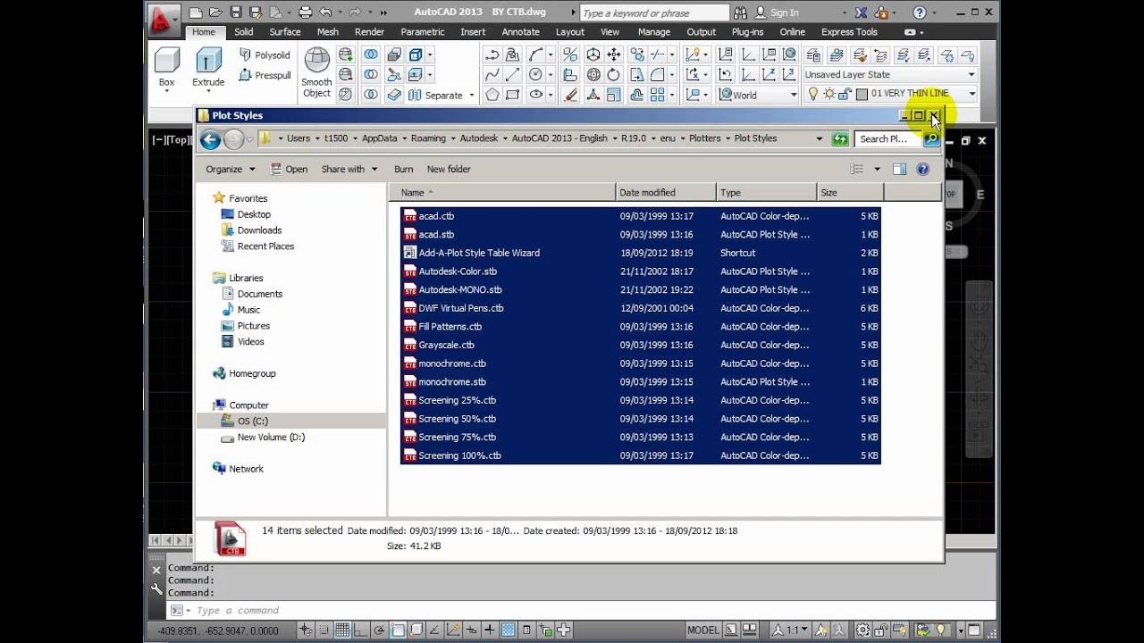Click the Search Plot Styles input field
This screenshot has width=1144, height=643.
(x=887, y=138)
